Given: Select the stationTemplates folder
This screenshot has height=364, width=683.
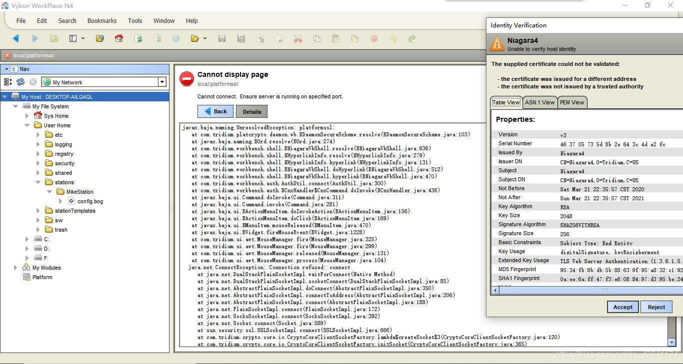Looking at the screenshot, I should (x=70, y=211).
